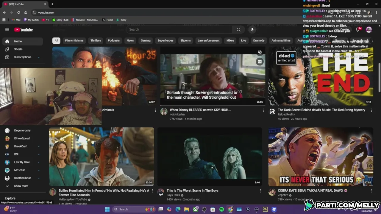
Task: Click the YouTube search input field
Action: [180, 29]
